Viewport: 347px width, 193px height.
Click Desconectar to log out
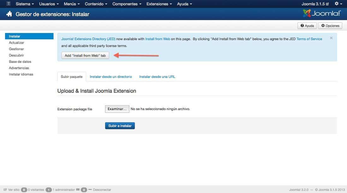point(102,190)
